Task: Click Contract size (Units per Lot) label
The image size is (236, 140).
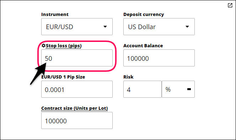Action: coord(75,108)
